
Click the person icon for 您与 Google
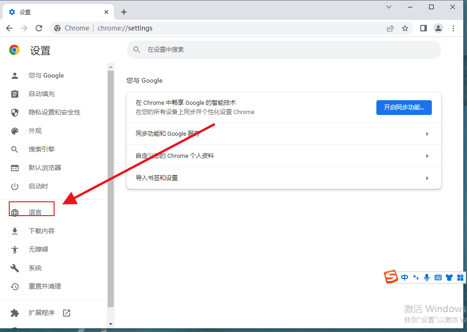15,76
